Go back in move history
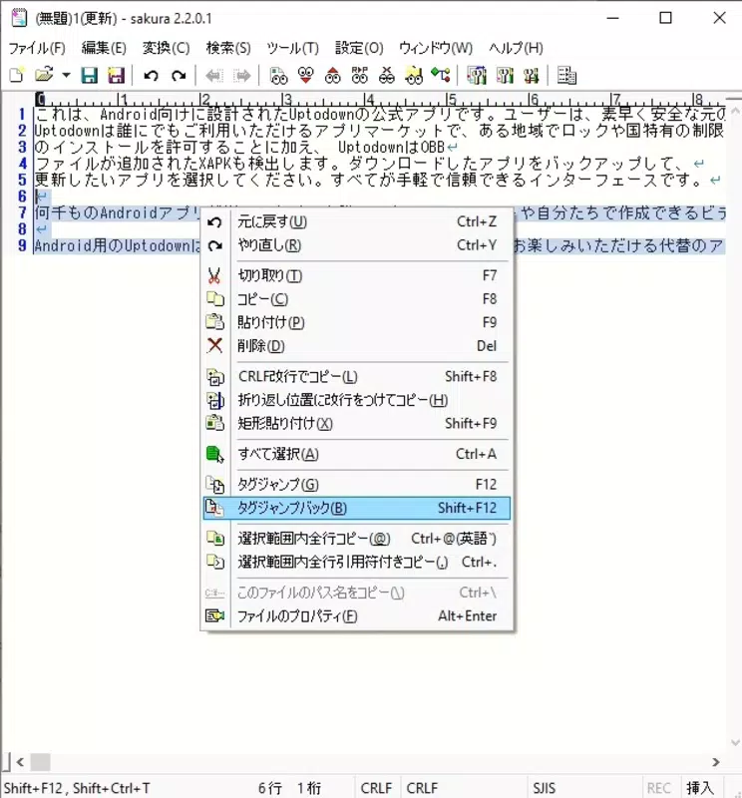The width and height of the screenshot is (742, 798). point(213,76)
